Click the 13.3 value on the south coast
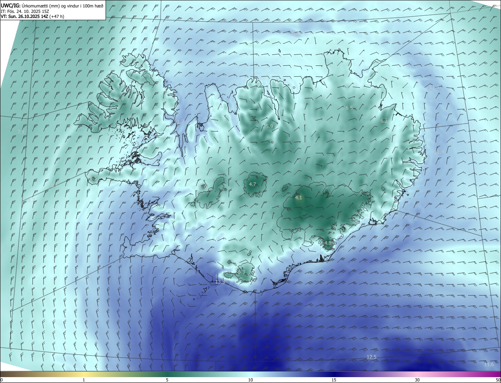The height and width of the screenshot is (383, 501). point(220,282)
